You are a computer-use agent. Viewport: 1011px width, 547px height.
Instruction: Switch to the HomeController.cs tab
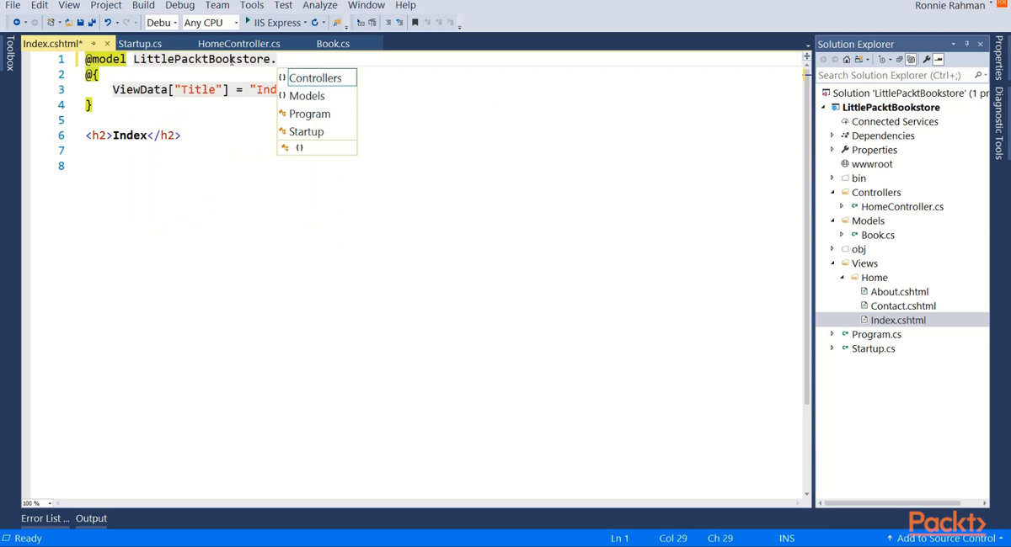coord(239,44)
